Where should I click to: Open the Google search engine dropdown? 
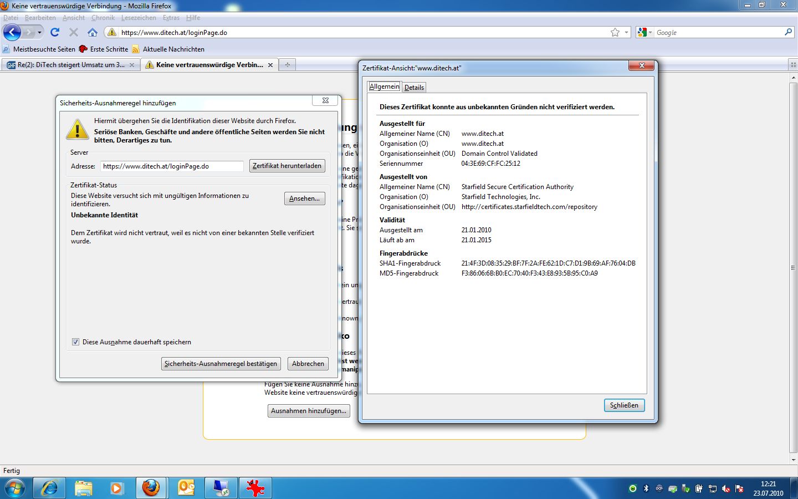coord(644,32)
